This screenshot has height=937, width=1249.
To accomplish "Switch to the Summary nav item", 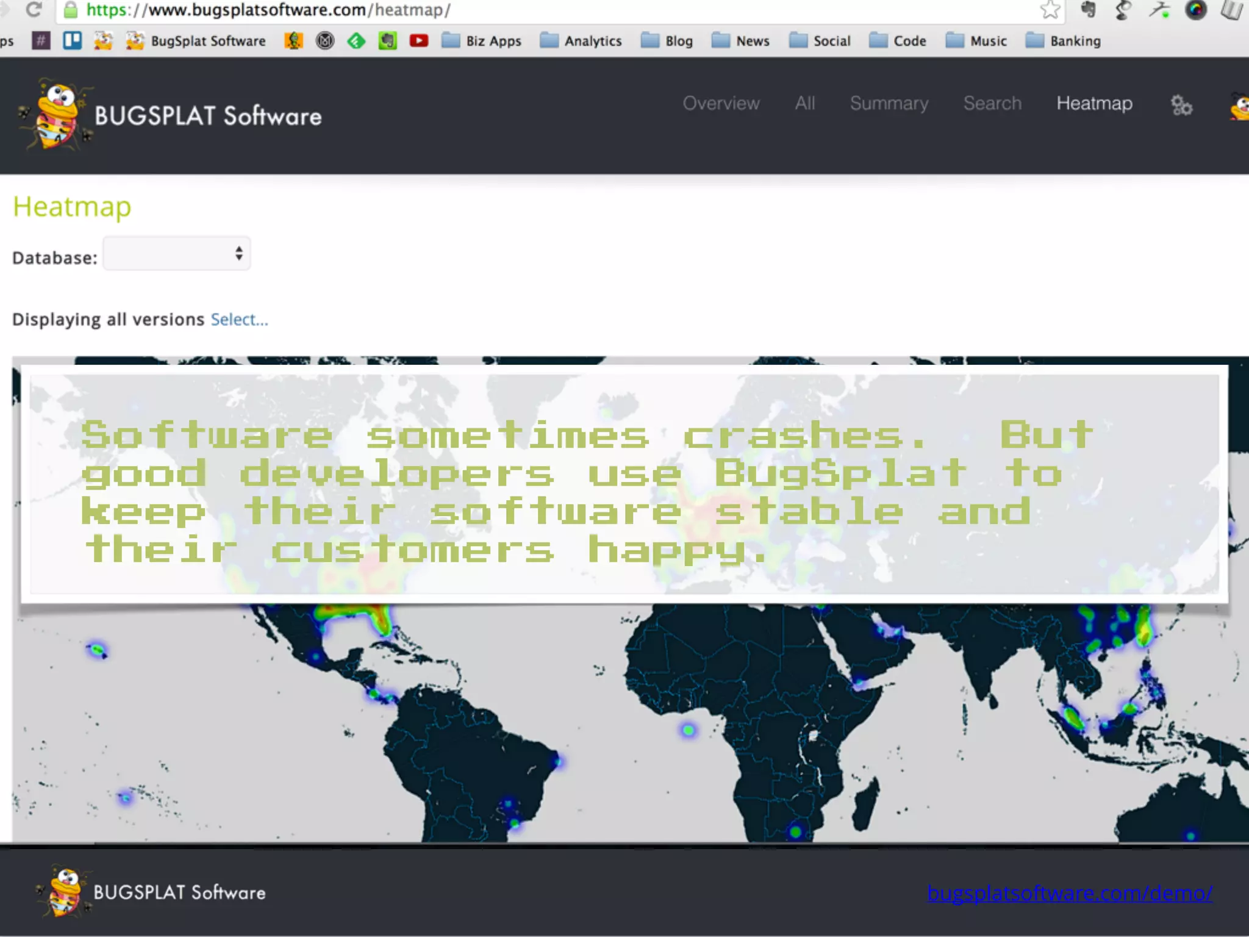I will (x=889, y=104).
